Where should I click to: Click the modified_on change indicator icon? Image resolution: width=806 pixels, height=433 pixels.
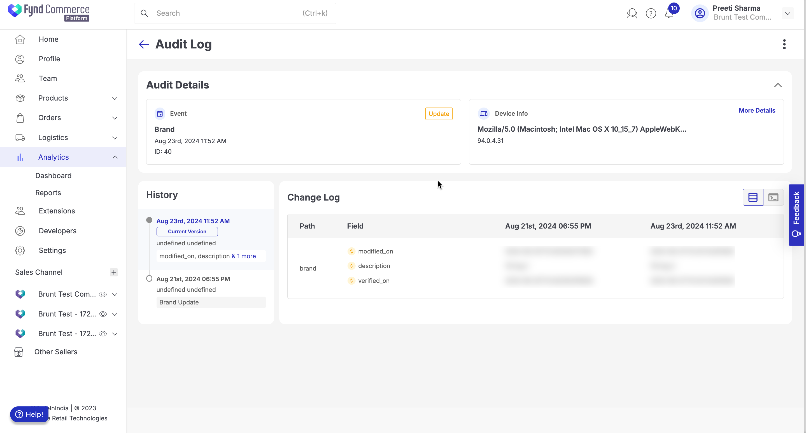pos(351,251)
